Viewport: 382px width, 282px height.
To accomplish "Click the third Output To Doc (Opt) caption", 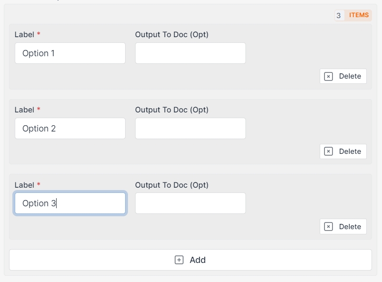I will point(172,185).
